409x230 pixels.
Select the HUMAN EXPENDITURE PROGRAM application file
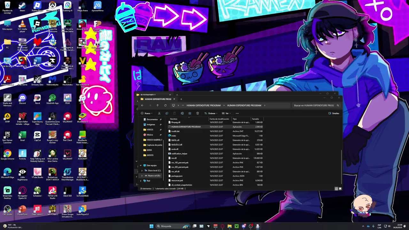216,127
